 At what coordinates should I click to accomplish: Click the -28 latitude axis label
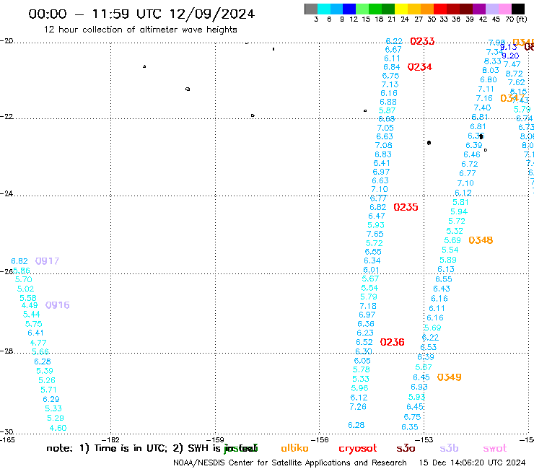coord(6,351)
